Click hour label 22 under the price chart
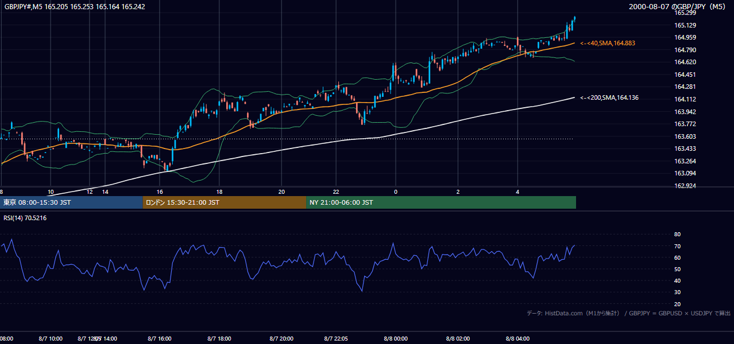The height and width of the screenshot is (344, 734). point(336,192)
